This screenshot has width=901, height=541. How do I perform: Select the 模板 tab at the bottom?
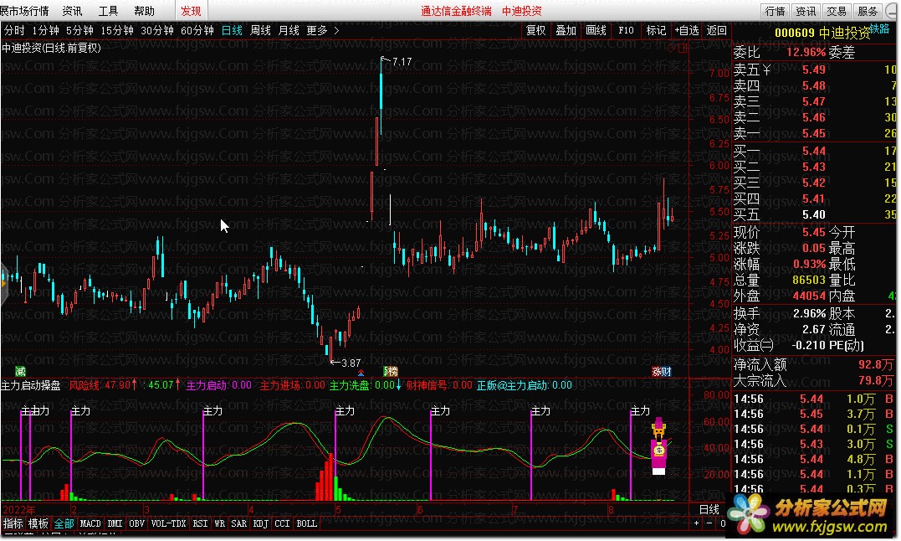pos(38,523)
